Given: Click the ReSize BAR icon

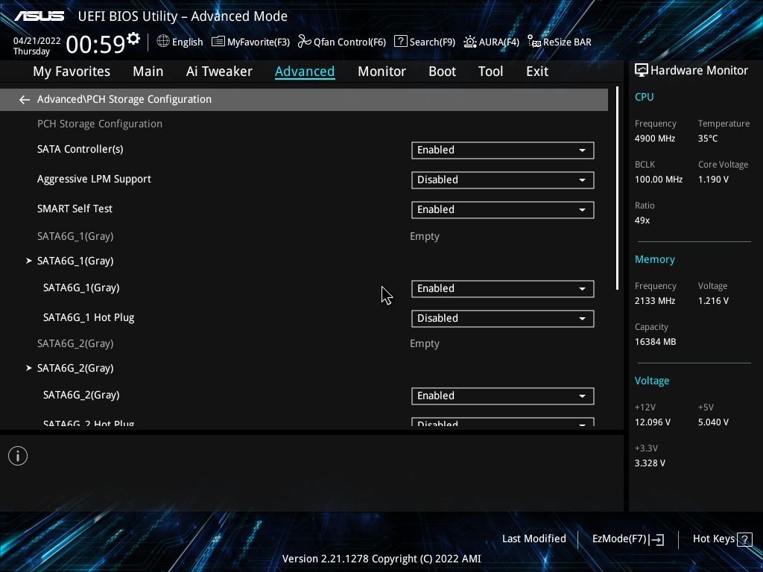Looking at the screenshot, I should coord(534,42).
